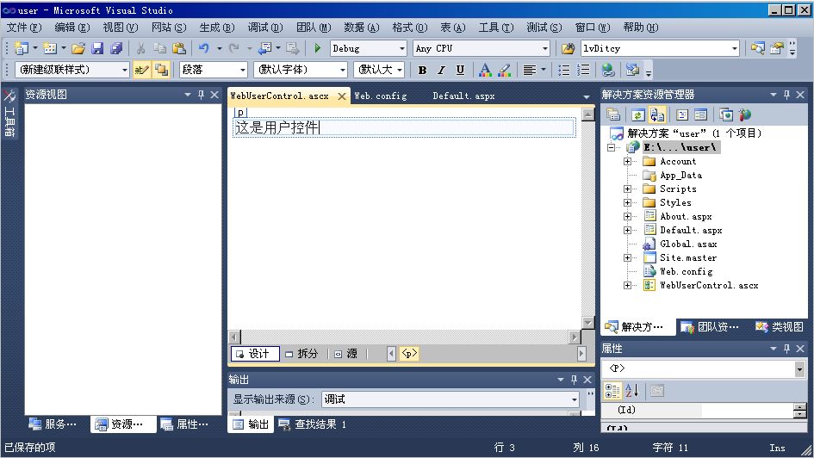
Task: Click the Open File folder icon
Action: coord(78,48)
